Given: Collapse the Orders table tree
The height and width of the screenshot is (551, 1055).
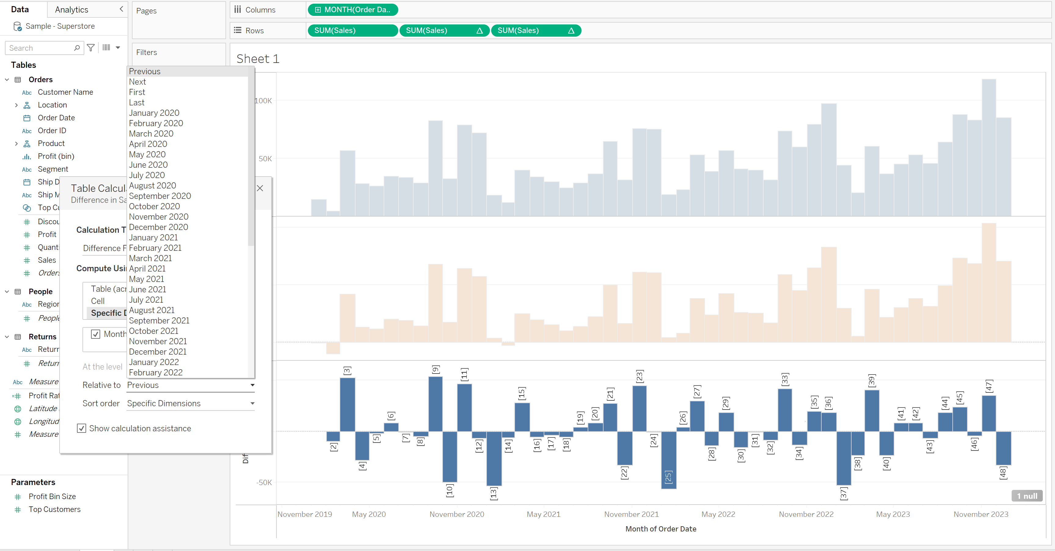Looking at the screenshot, I should click(7, 79).
